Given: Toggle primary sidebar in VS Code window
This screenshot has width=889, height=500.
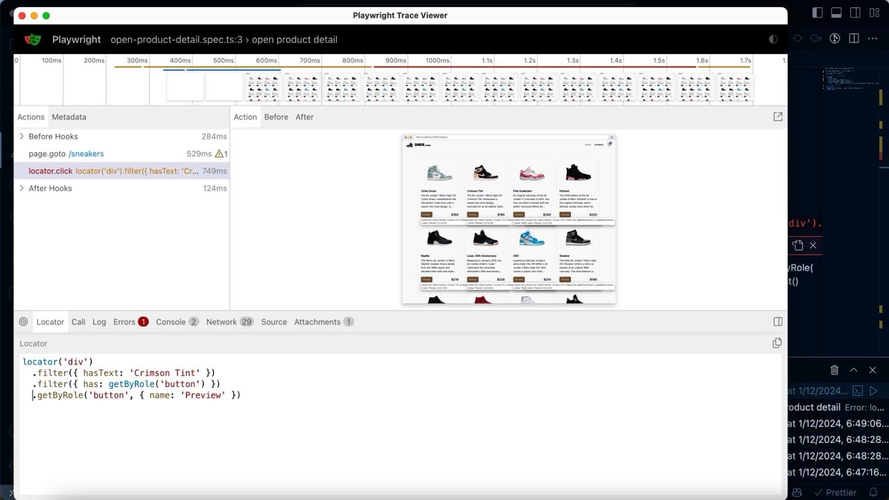Looking at the screenshot, I should coord(817,12).
